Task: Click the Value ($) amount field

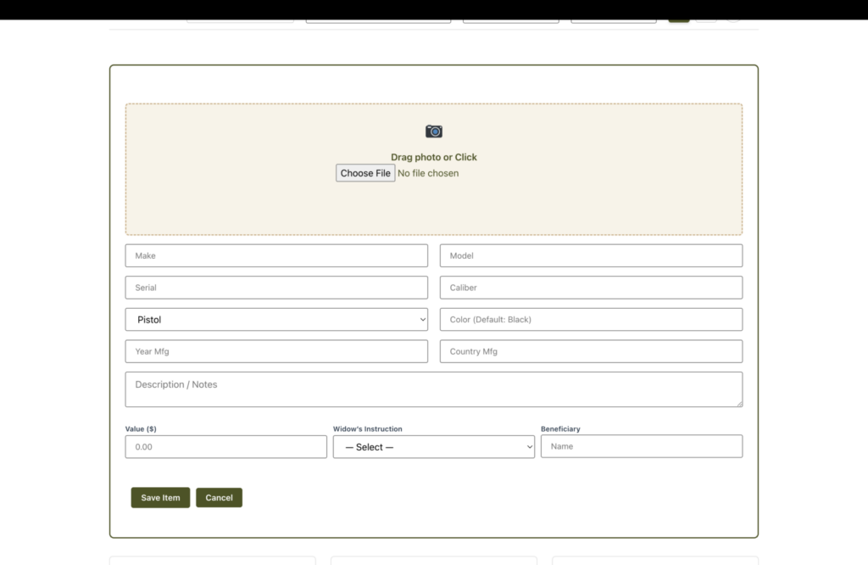Action: pyautogui.click(x=225, y=446)
